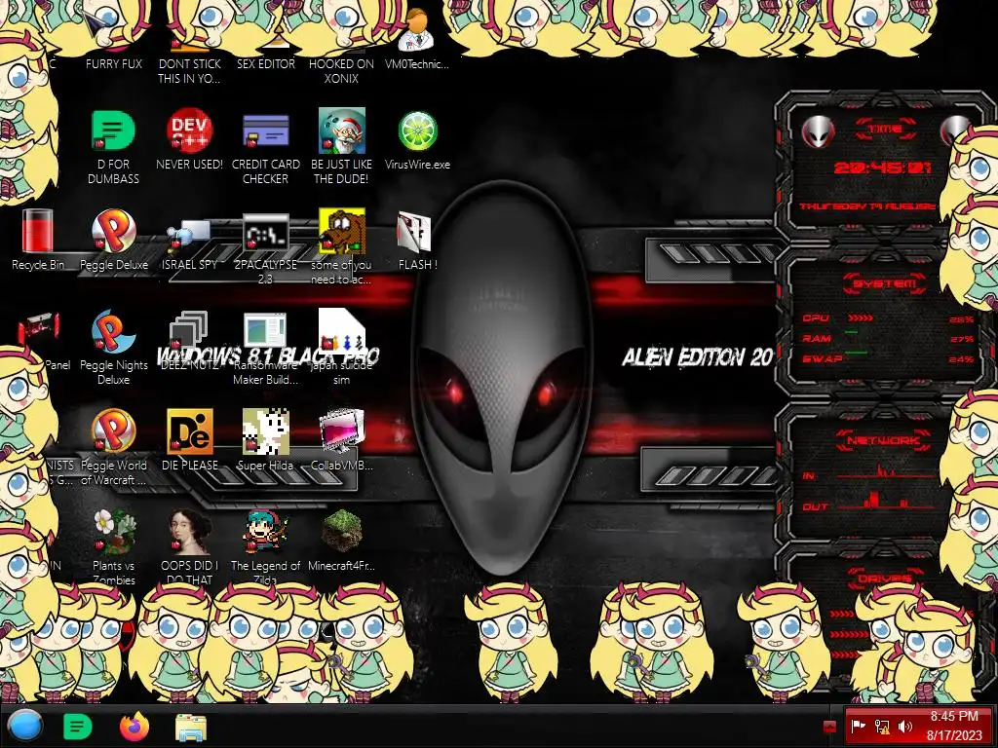
Task: Select the VirusWire.exe lime icon
Action: pyautogui.click(x=417, y=131)
